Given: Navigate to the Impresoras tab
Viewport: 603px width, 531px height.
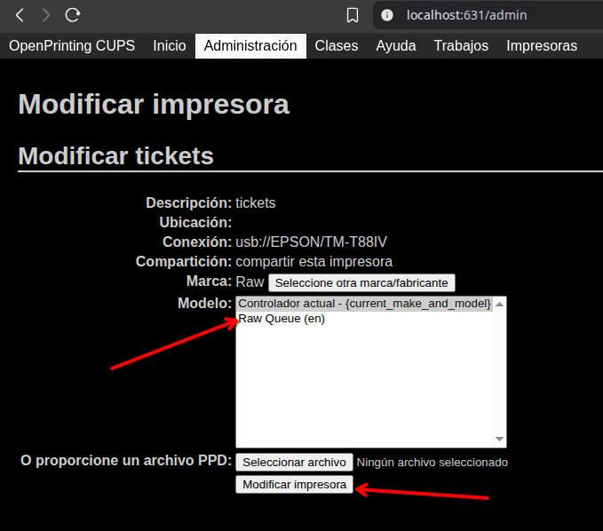Looking at the screenshot, I should click(x=542, y=46).
